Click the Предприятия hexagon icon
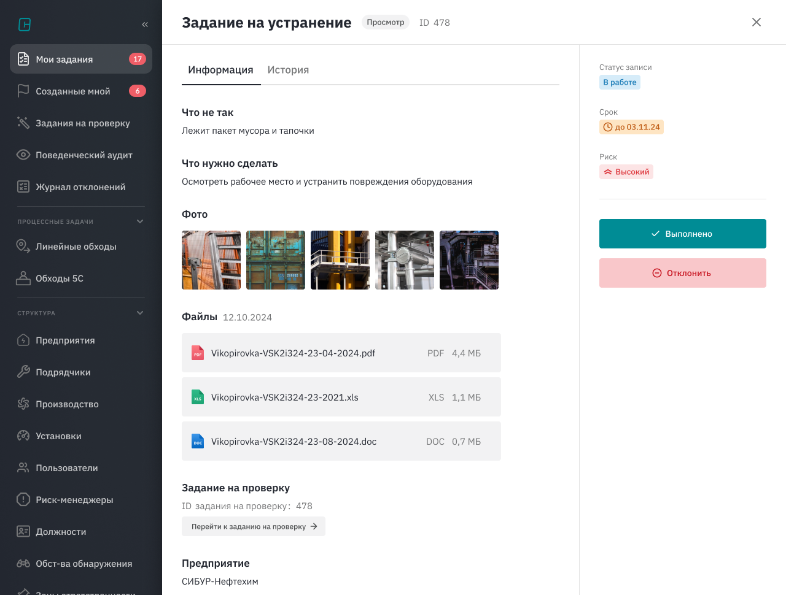 coord(23,340)
